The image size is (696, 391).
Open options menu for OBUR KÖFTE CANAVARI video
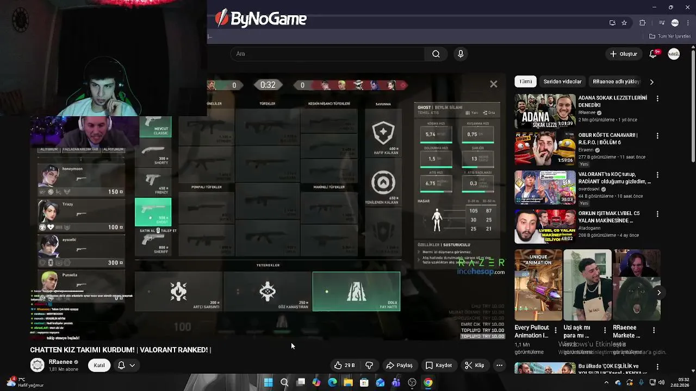click(x=657, y=136)
